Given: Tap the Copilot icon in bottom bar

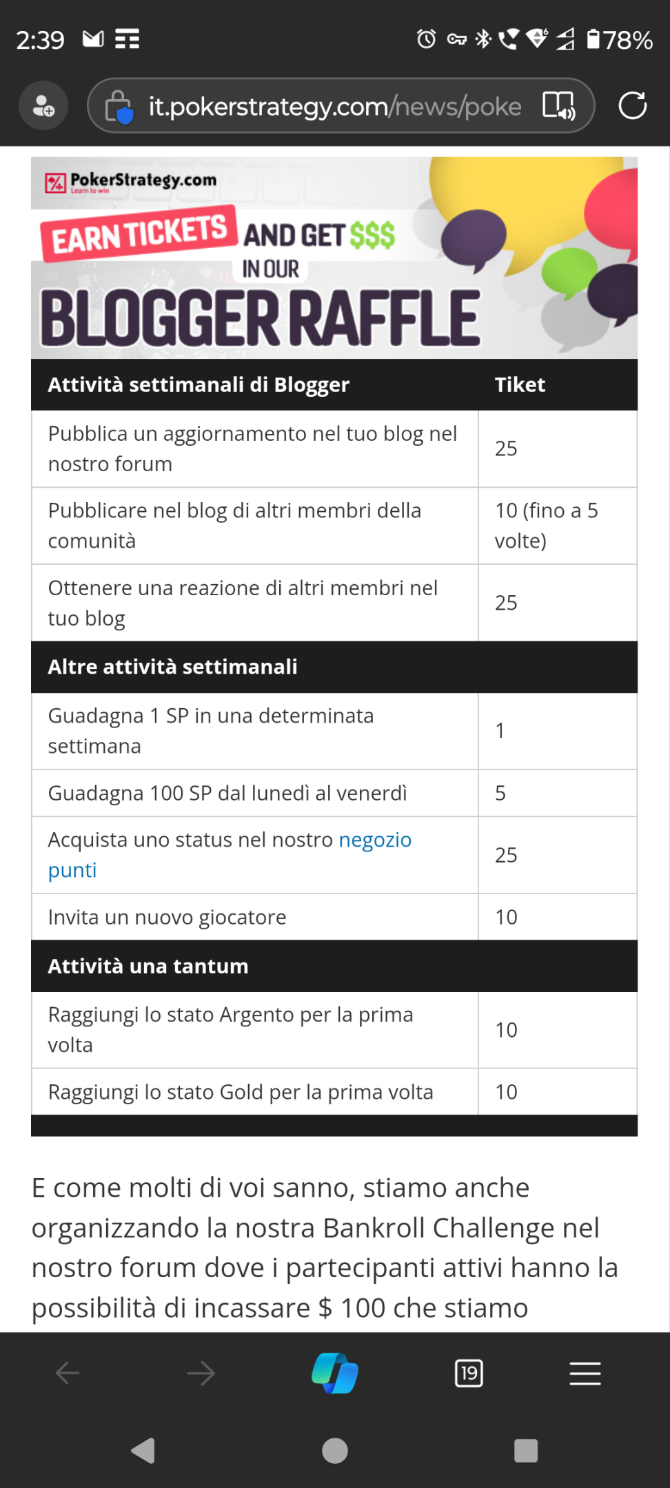Looking at the screenshot, I should point(335,1373).
